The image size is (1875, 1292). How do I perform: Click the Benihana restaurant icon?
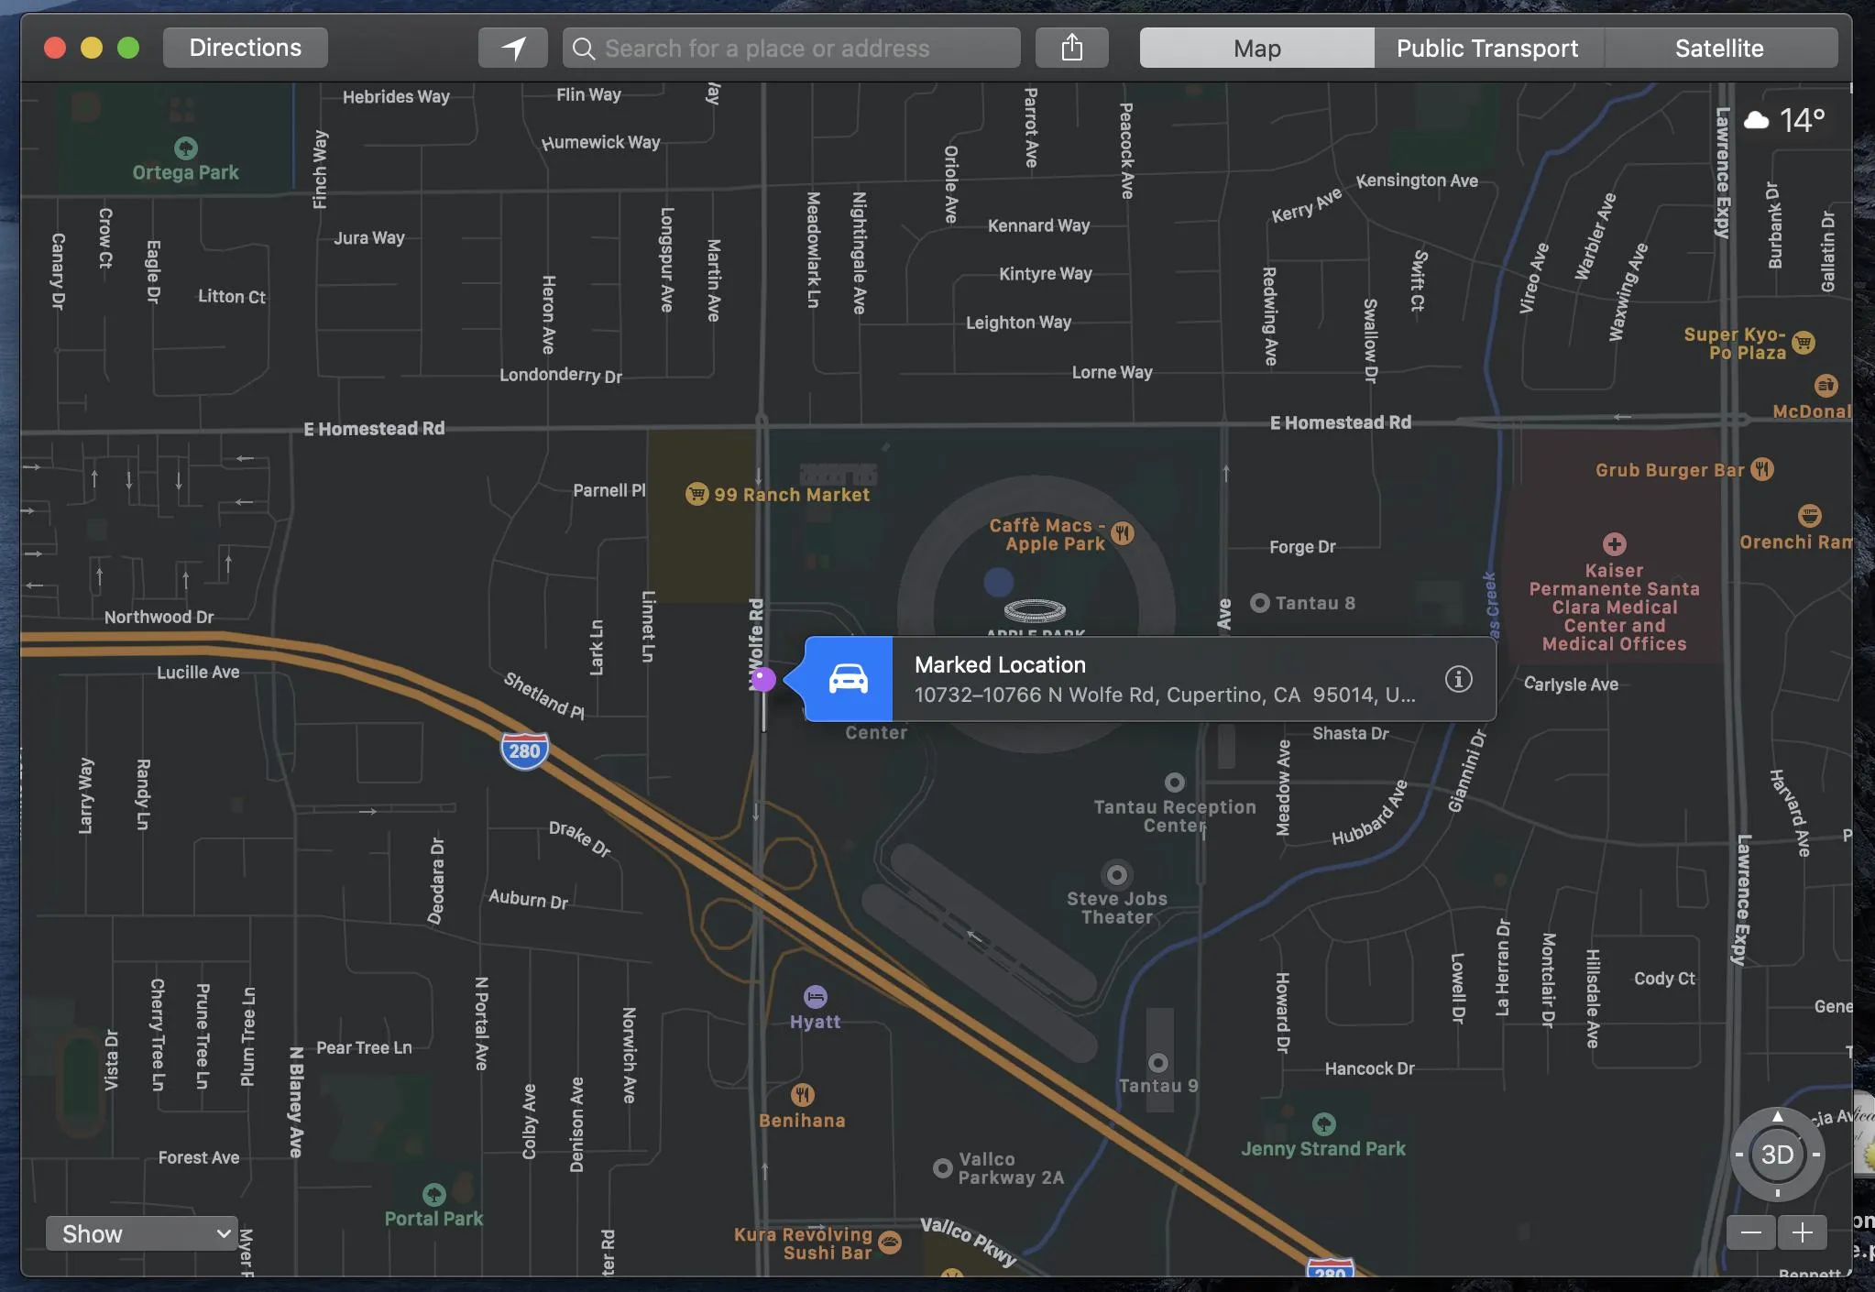coord(802,1094)
